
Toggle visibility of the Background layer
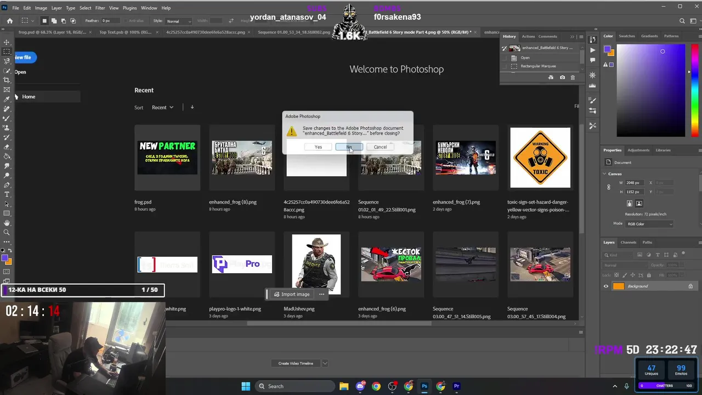[606, 286]
